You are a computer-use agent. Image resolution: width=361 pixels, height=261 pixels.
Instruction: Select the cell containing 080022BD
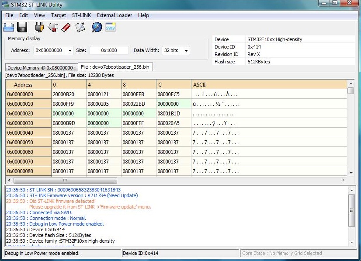(x=139, y=104)
